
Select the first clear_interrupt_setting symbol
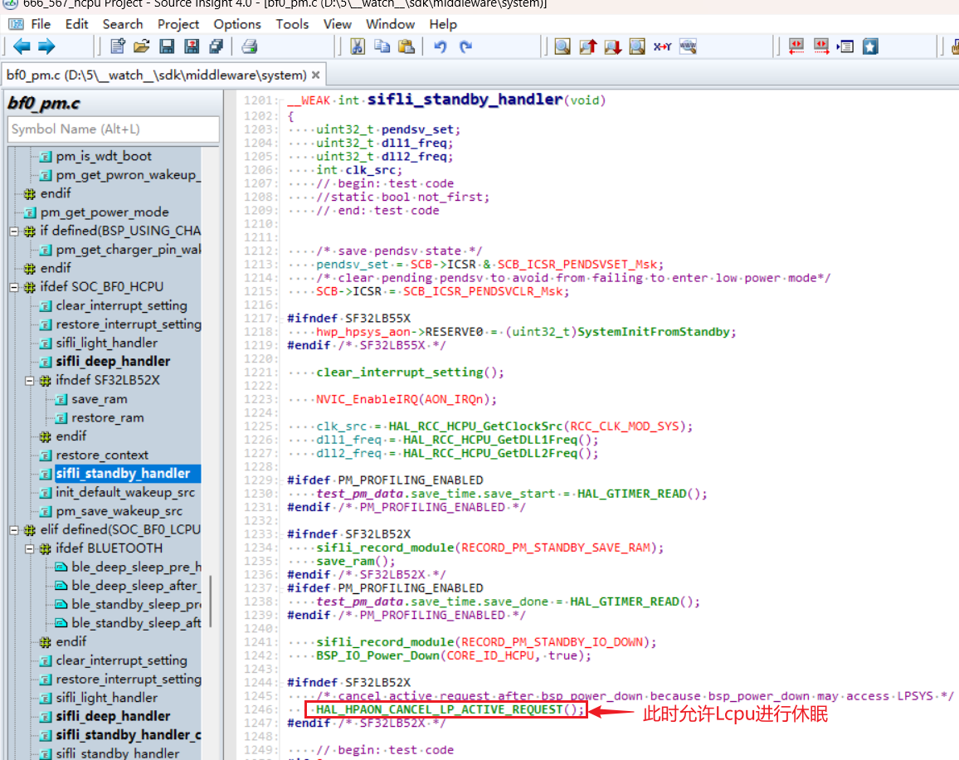pos(121,306)
